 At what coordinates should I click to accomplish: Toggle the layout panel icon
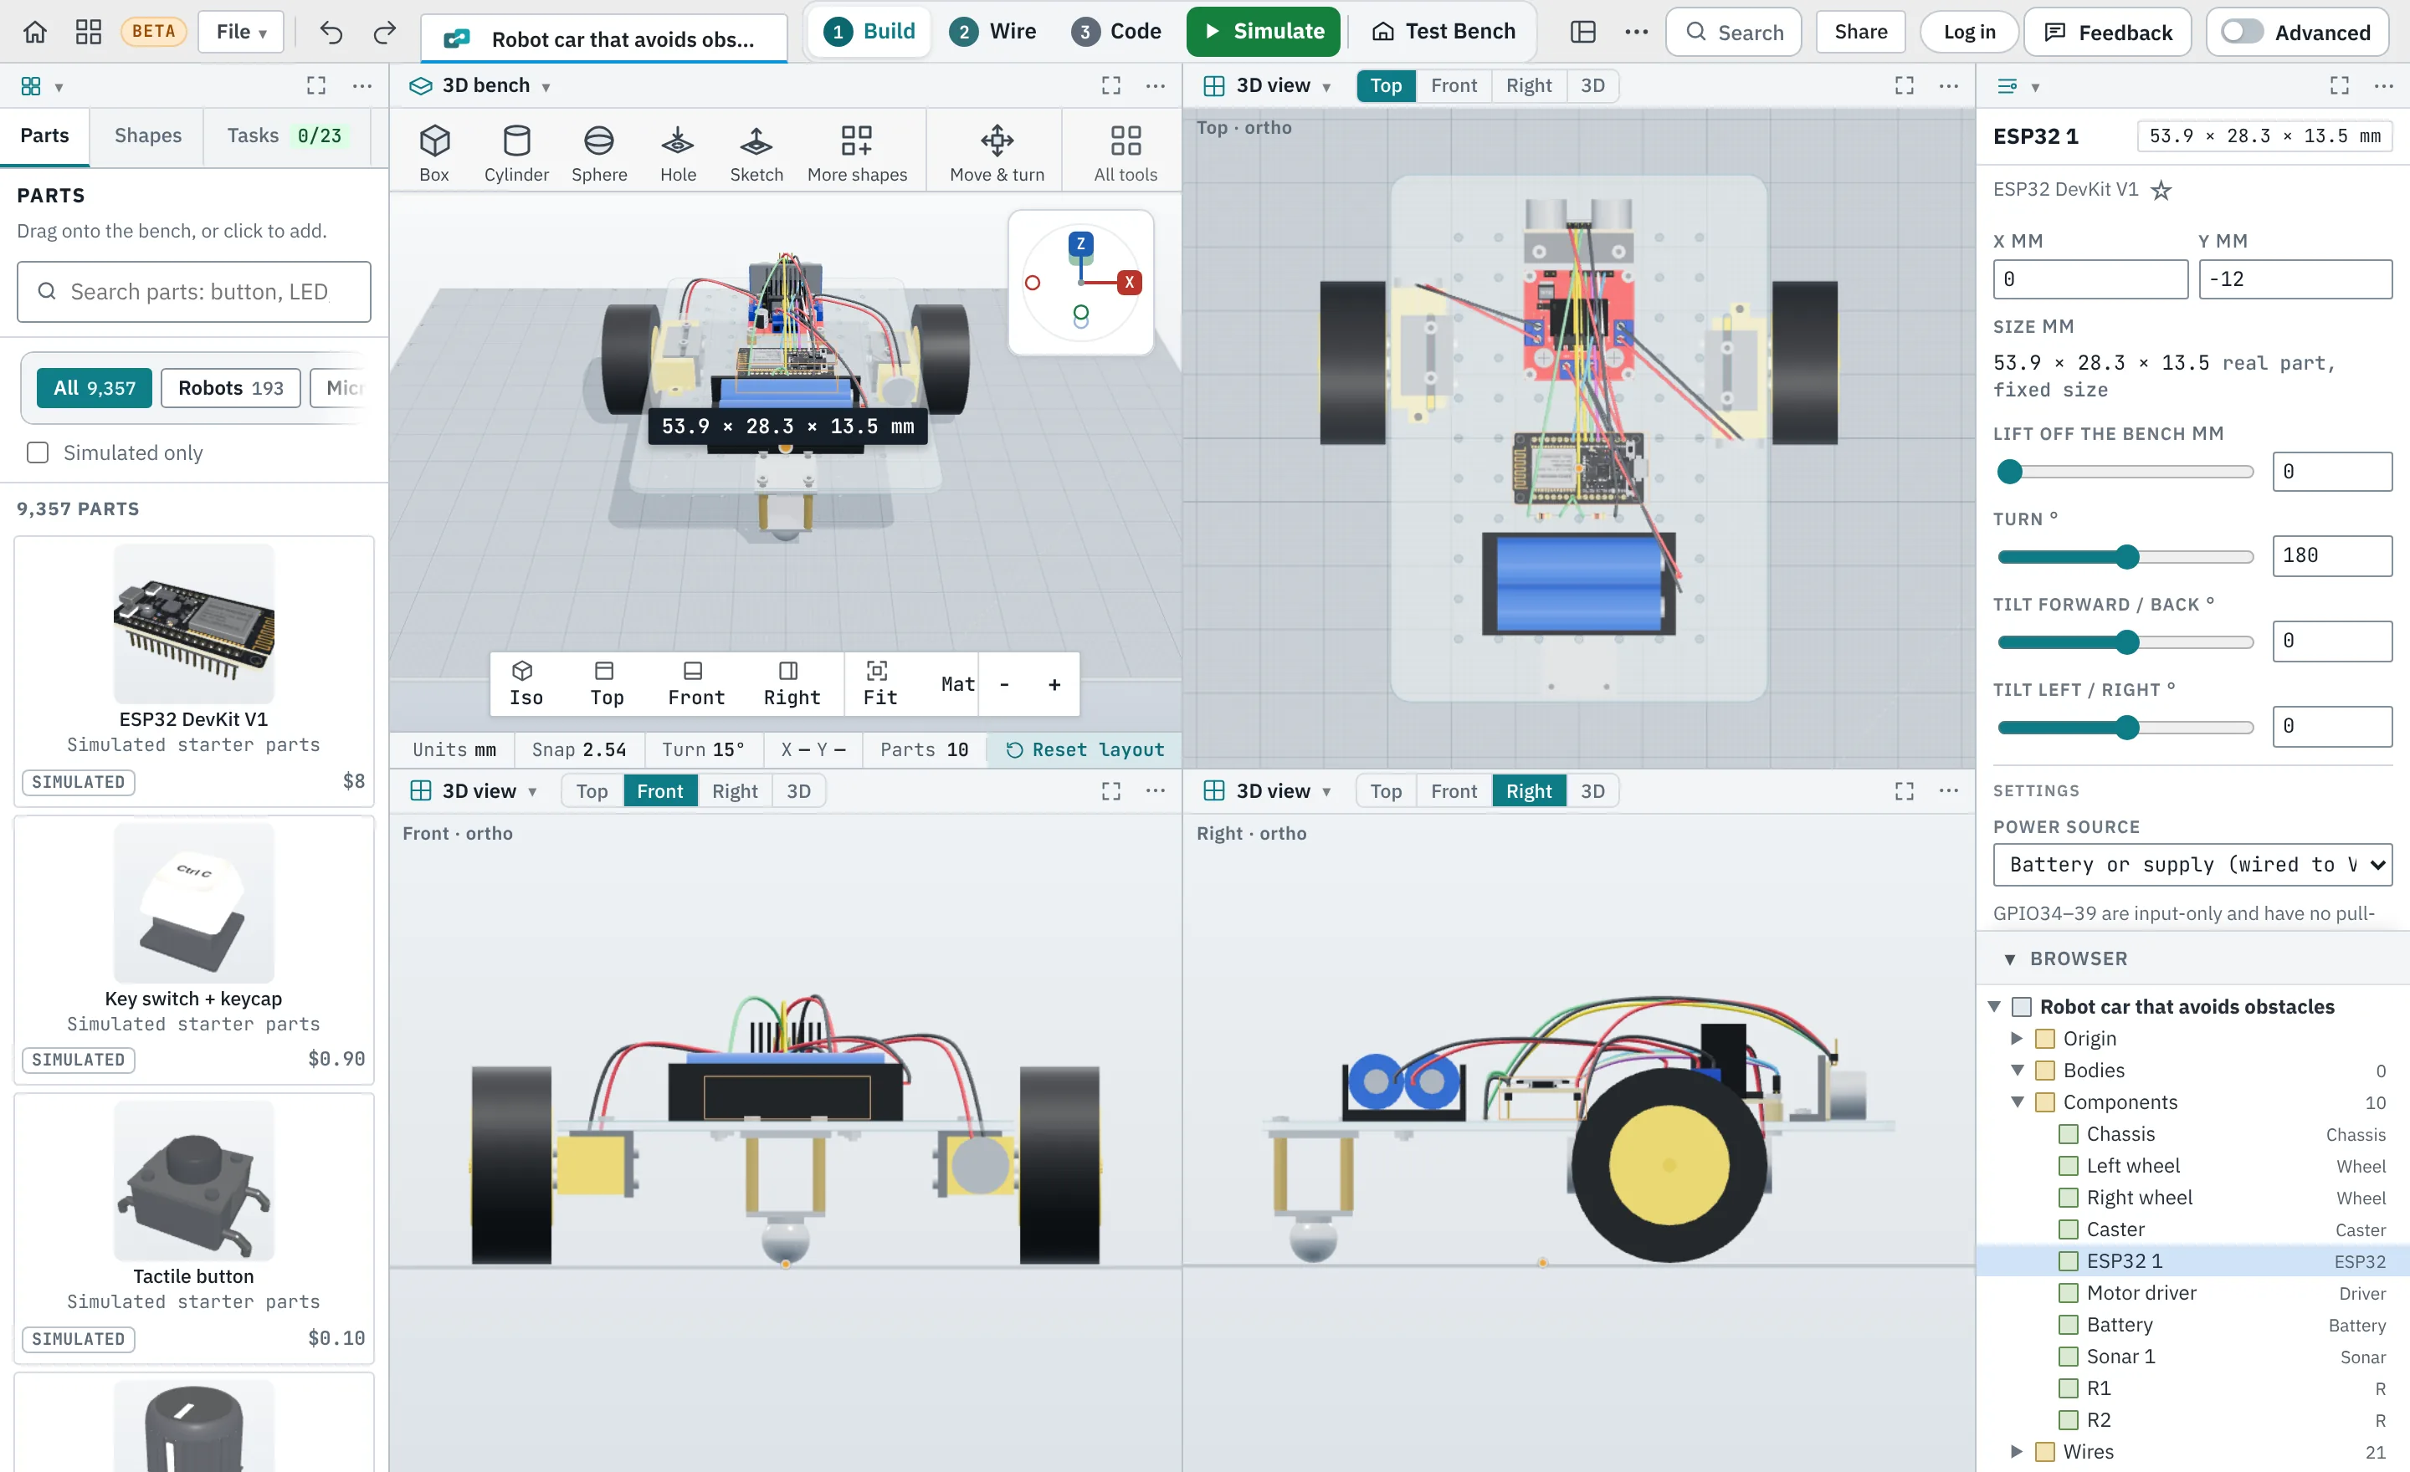click(1582, 31)
